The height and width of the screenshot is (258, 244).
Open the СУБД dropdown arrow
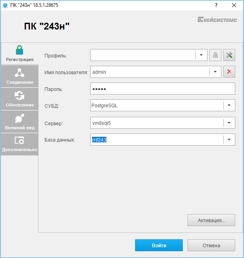pyautogui.click(x=229, y=105)
